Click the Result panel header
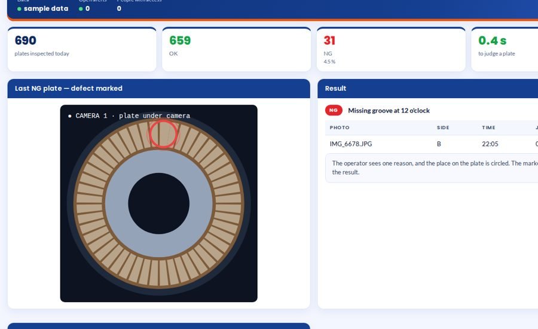This screenshot has height=329, width=538. click(428, 89)
